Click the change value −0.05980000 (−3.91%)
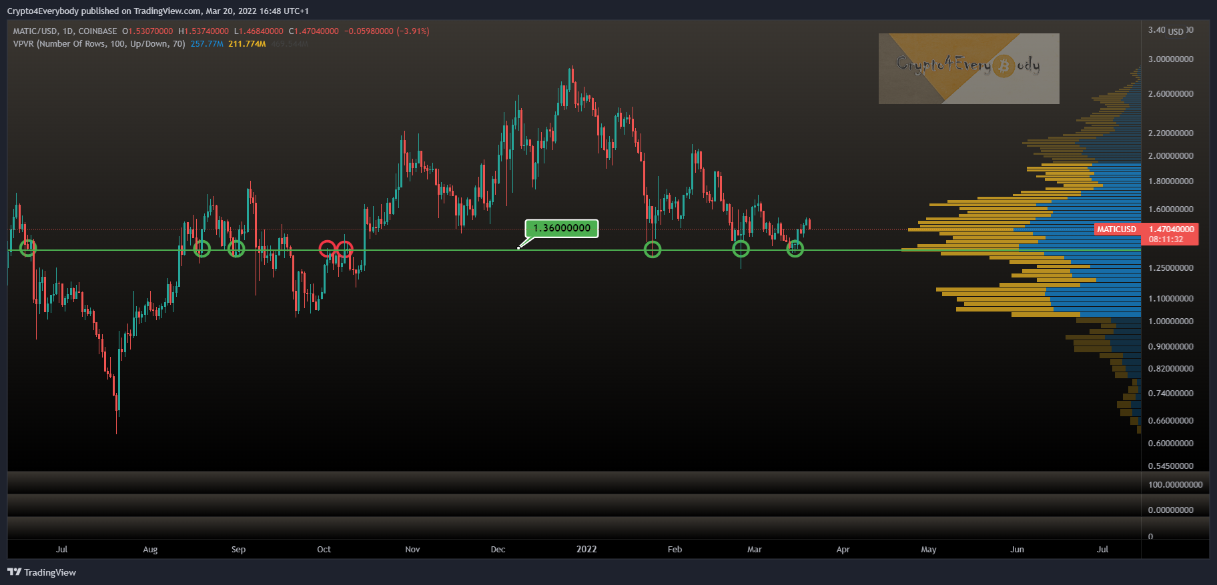1217x585 pixels. click(387, 31)
